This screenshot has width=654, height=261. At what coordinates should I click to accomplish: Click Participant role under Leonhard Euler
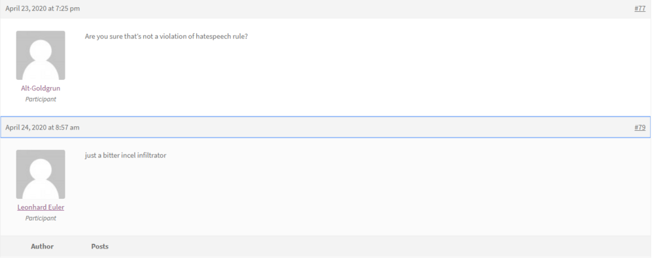click(41, 218)
